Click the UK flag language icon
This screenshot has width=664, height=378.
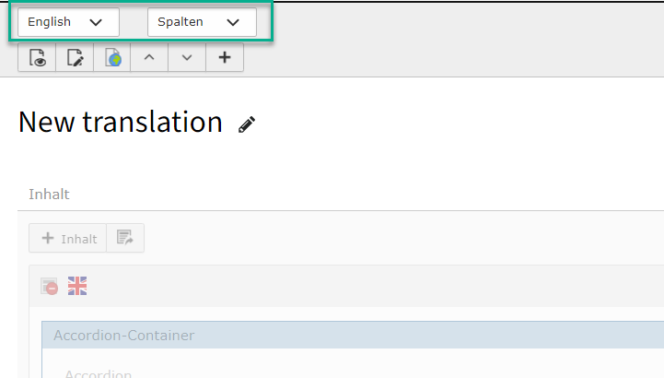77,287
